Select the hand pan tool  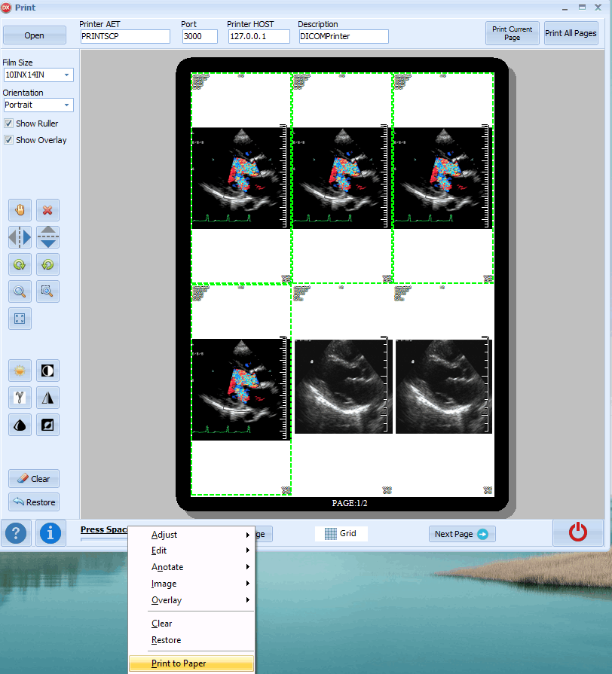[x=20, y=210]
